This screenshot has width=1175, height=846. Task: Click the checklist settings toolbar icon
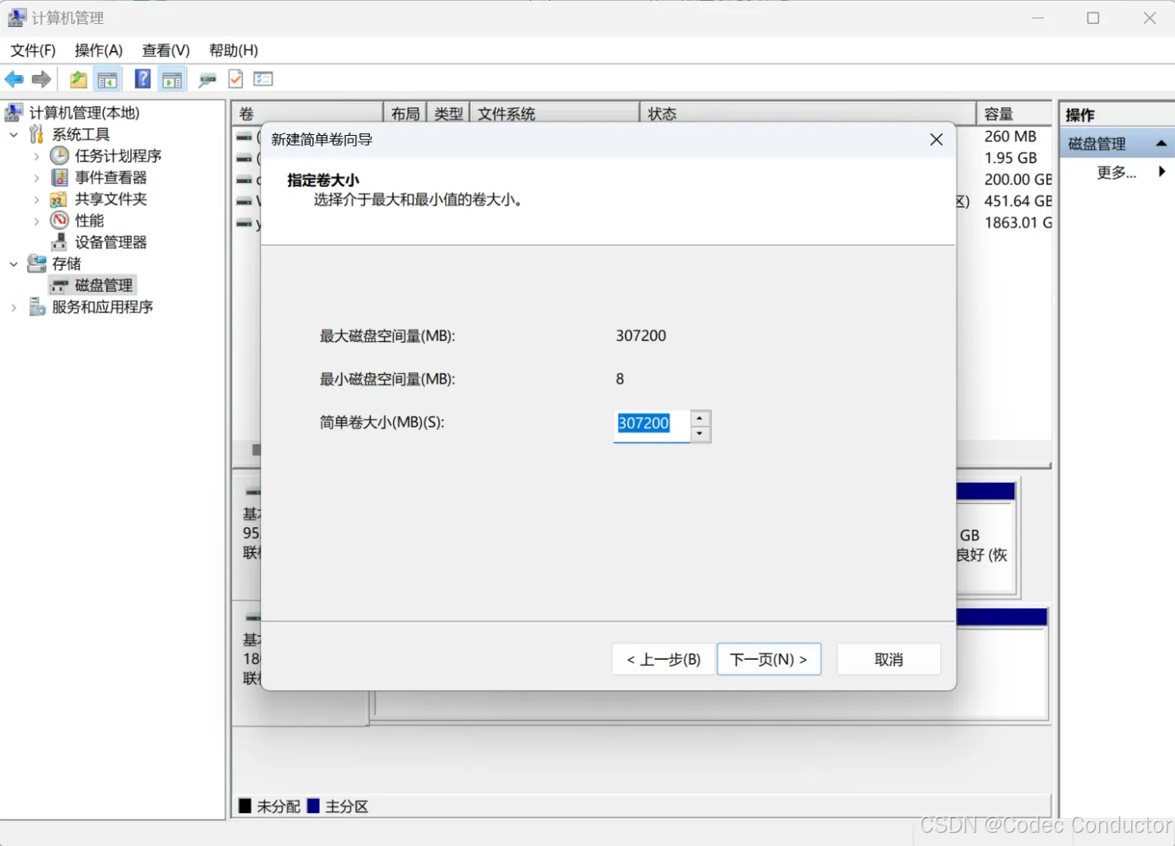(x=264, y=79)
